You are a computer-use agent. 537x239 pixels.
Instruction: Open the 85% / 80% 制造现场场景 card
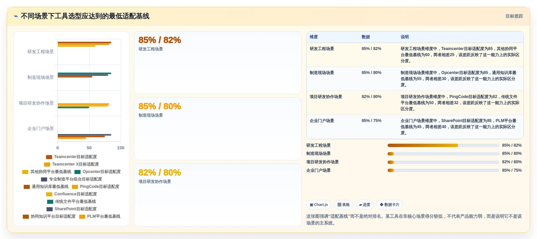pyautogui.click(x=218, y=129)
